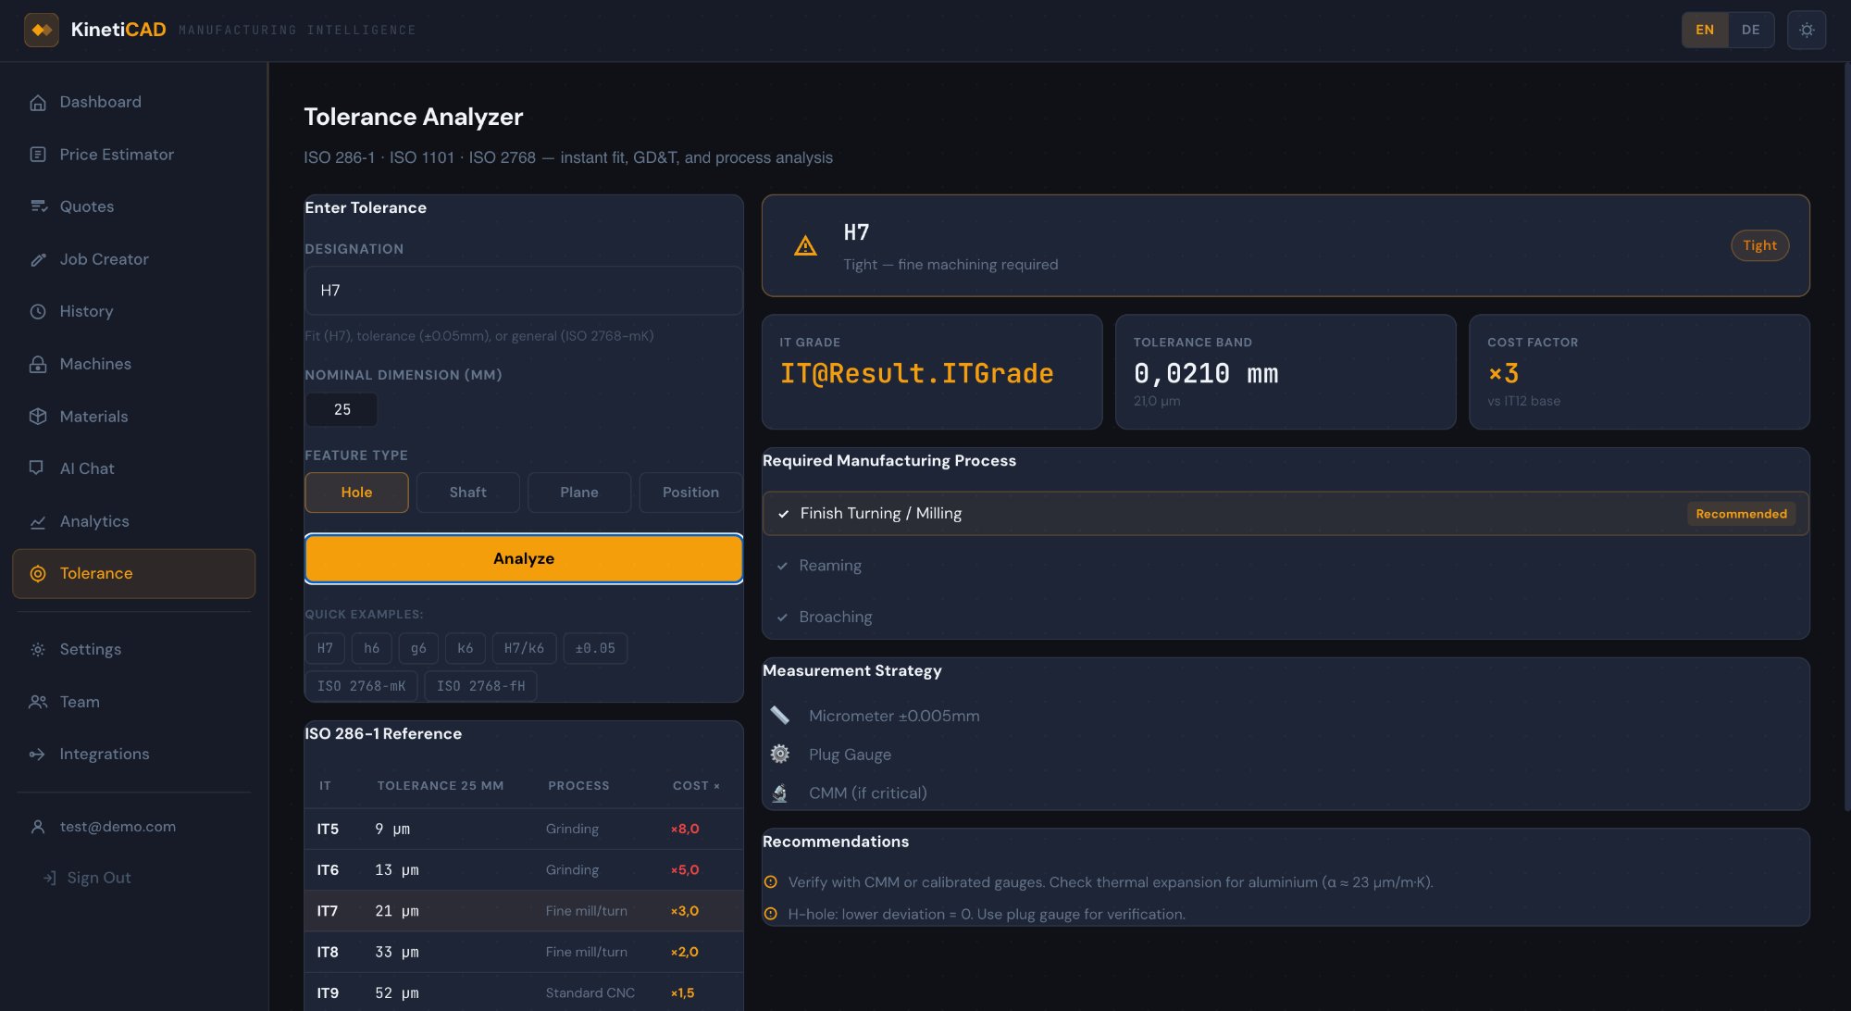Viewport: 1851px width, 1011px height.
Task: Click the Designation input field
Action: click(x=523, y=291)
